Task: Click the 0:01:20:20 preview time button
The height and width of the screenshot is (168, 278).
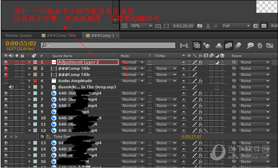Action: 183,26
